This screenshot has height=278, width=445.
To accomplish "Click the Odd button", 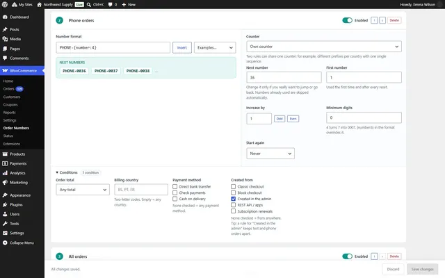I will click(x=280, y=119).
